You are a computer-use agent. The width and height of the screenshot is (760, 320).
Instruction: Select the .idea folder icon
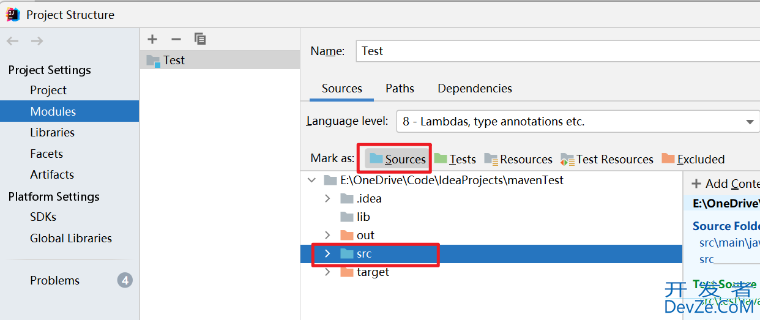pos(347,199)
